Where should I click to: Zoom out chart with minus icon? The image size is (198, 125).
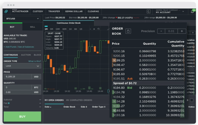tap(90, 29)
